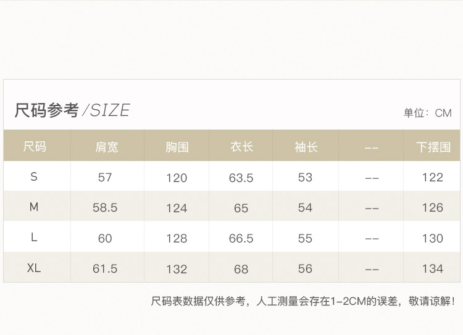The image size is (463, 335).
Task: Select the 尺码 column header
Action: pyautogui.click(x=35, y=146)
